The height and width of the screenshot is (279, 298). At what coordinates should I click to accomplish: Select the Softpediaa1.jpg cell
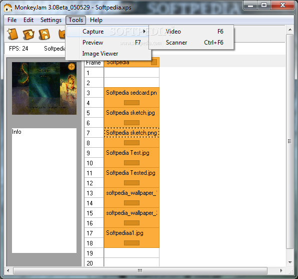click(131, 233)
